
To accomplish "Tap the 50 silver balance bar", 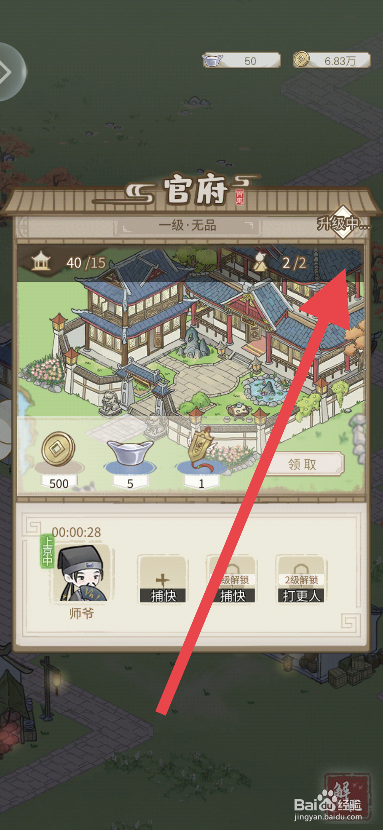I will tap(242, 61).
